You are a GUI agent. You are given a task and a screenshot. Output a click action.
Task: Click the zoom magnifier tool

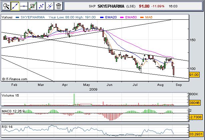coord(6,5)
